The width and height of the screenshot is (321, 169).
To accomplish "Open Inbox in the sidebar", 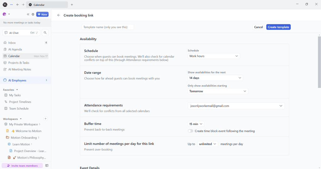I will pos(12,43).
